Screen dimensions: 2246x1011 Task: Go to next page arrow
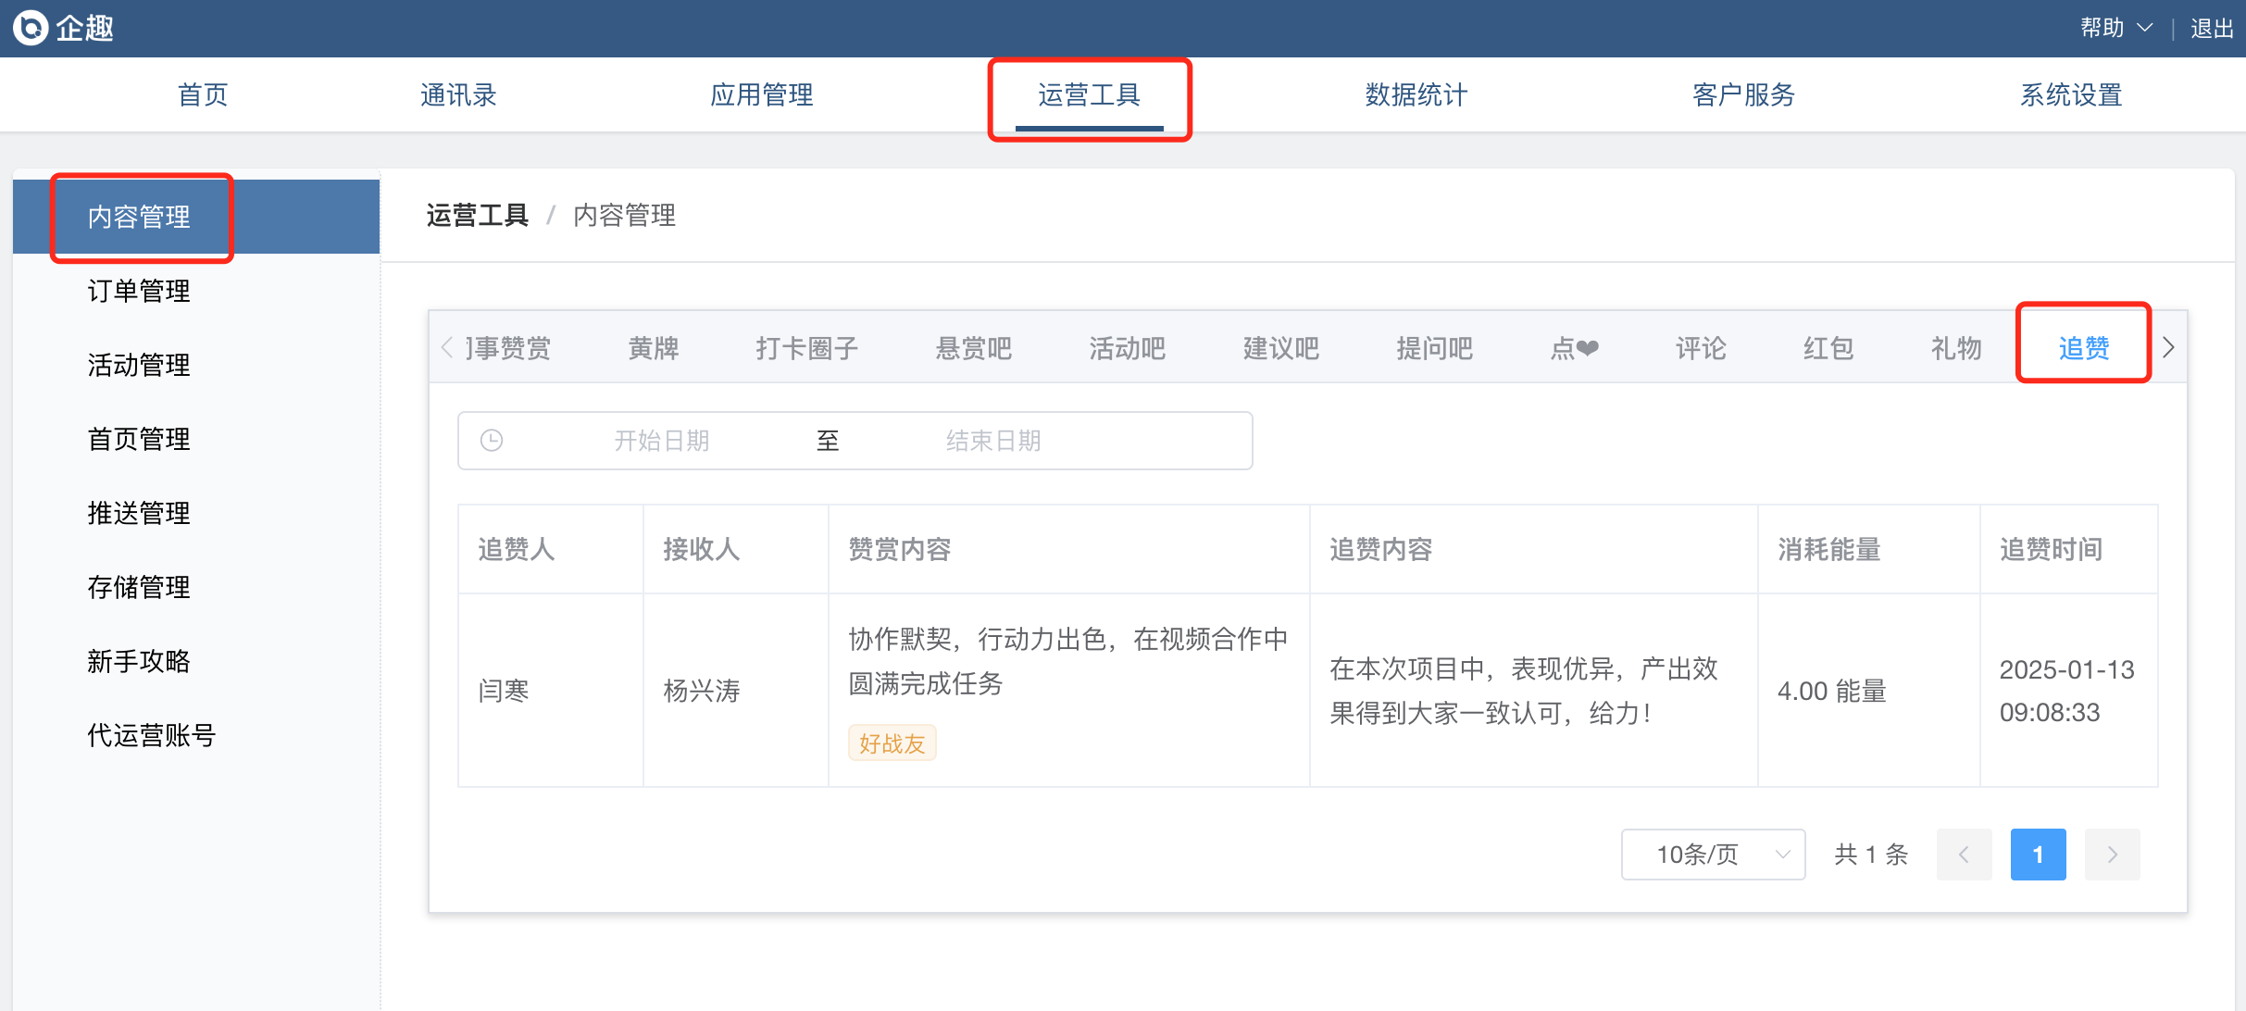tap(2112, 855)
